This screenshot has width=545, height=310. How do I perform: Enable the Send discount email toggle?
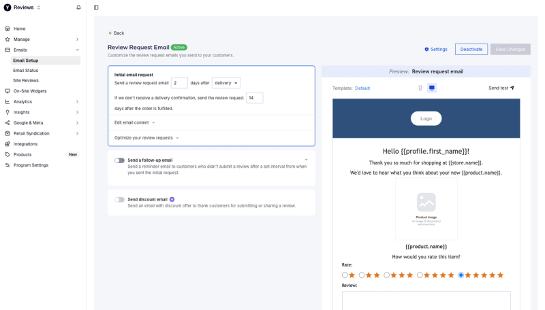120,199
